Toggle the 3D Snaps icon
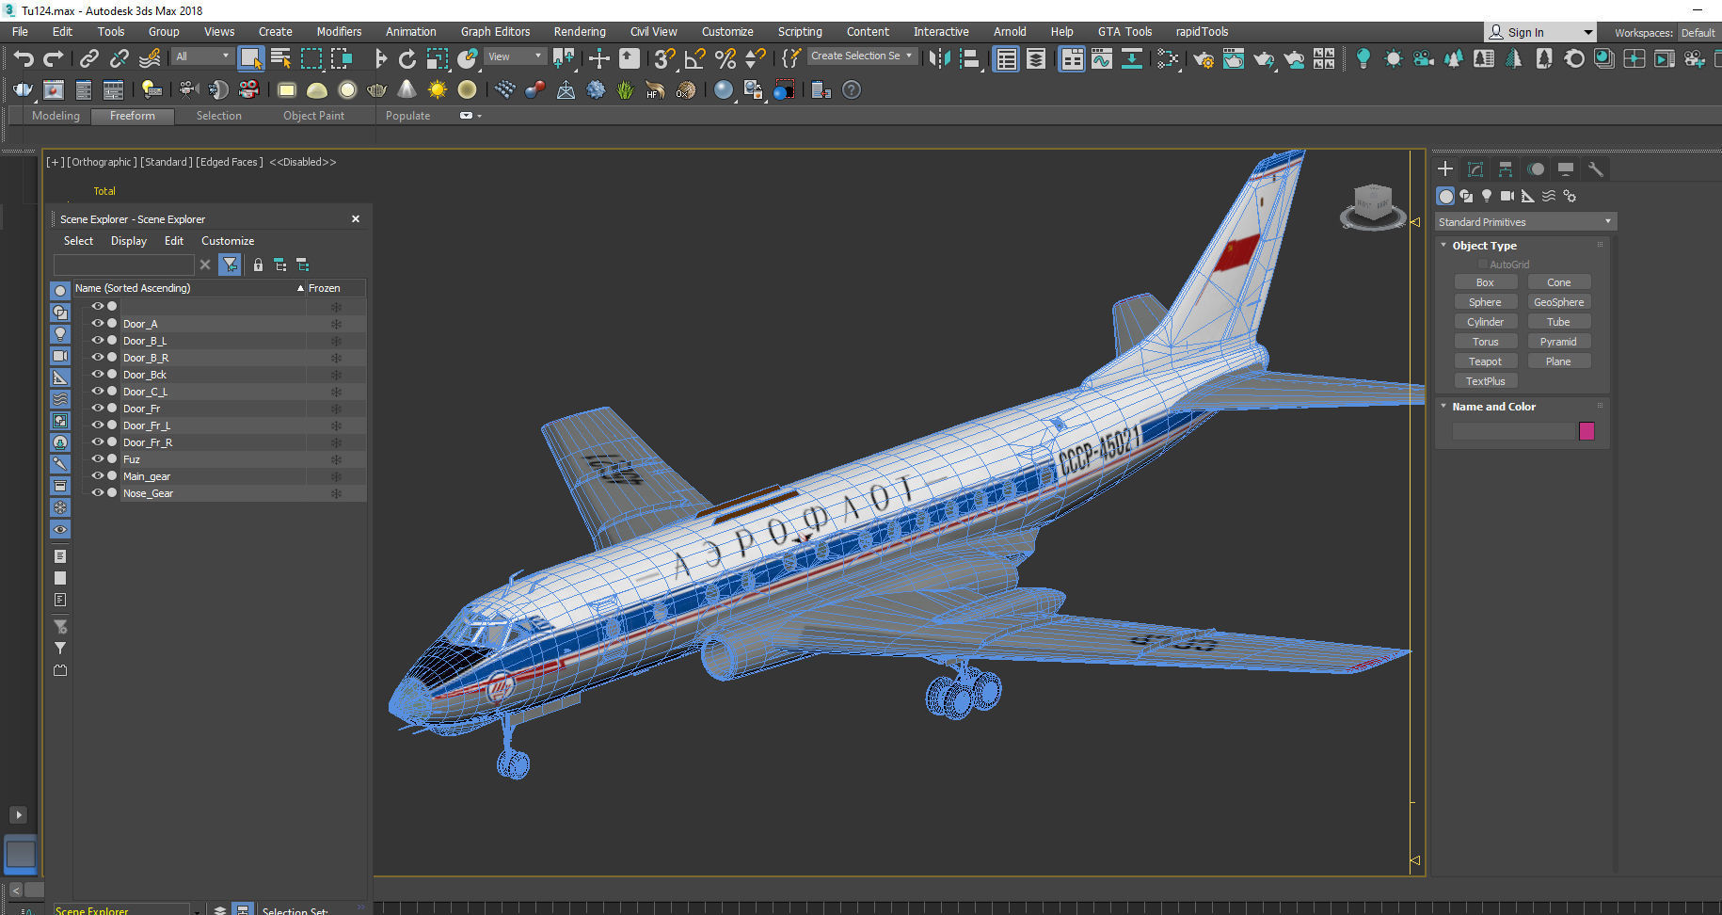The height and width of the screenshot is (915, 1722). coord(664,58)
